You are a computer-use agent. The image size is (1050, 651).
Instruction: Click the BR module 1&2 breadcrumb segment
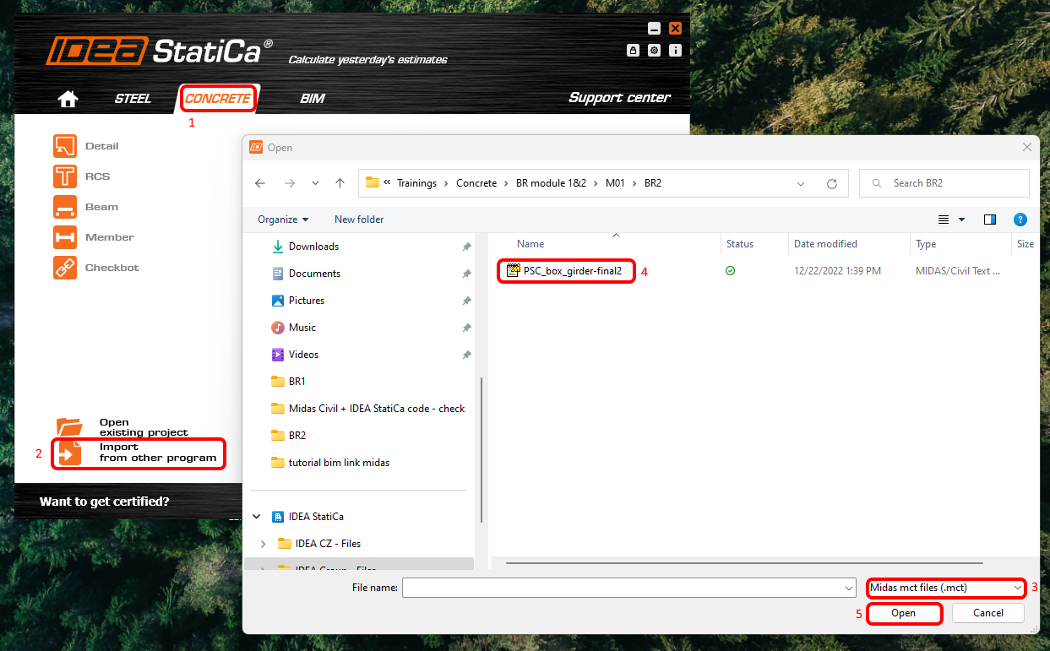pyautogui.click(x=552, y=183)
